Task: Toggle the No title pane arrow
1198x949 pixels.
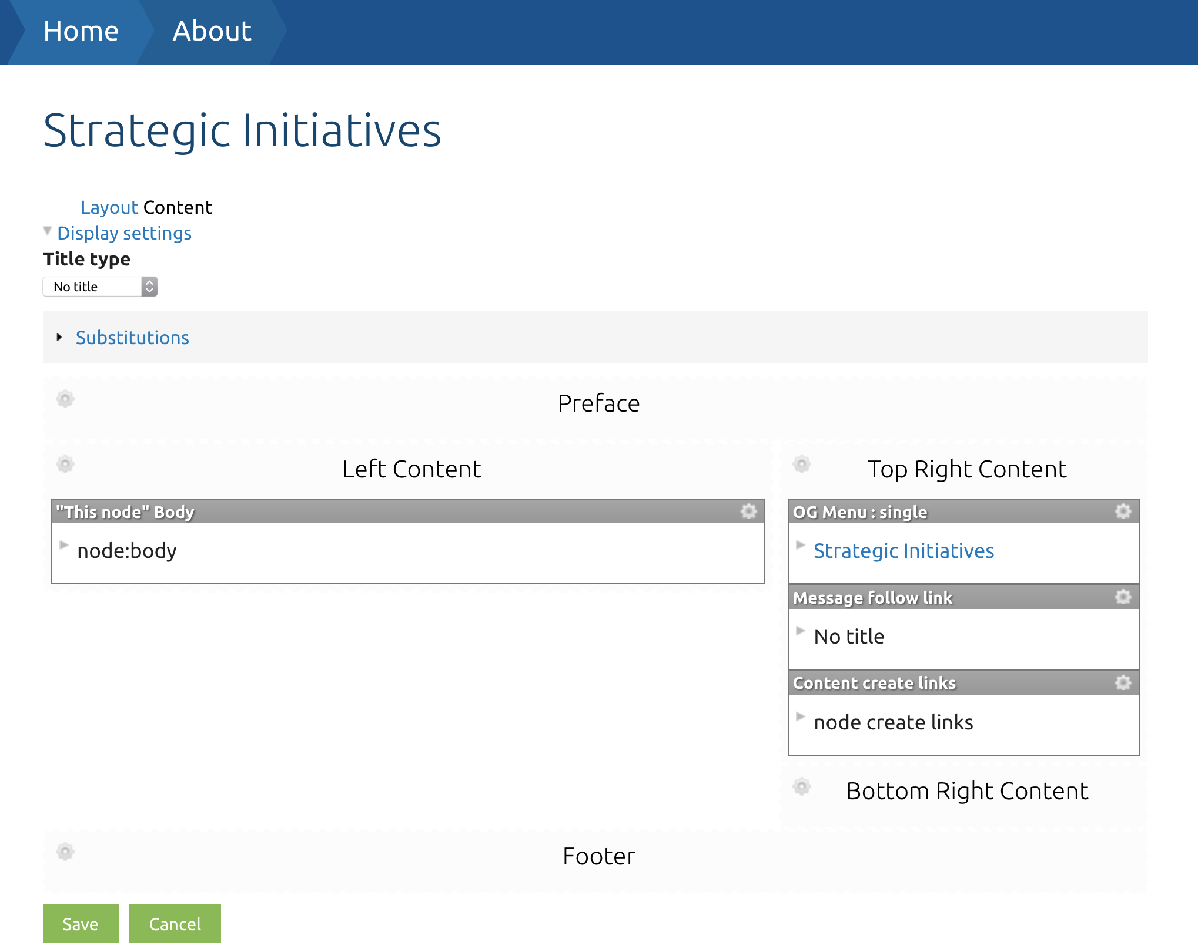Action: [x=800, y=631]
